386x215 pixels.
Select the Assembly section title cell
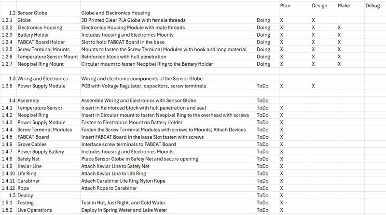pyautogui.click(x=28, y=100)
